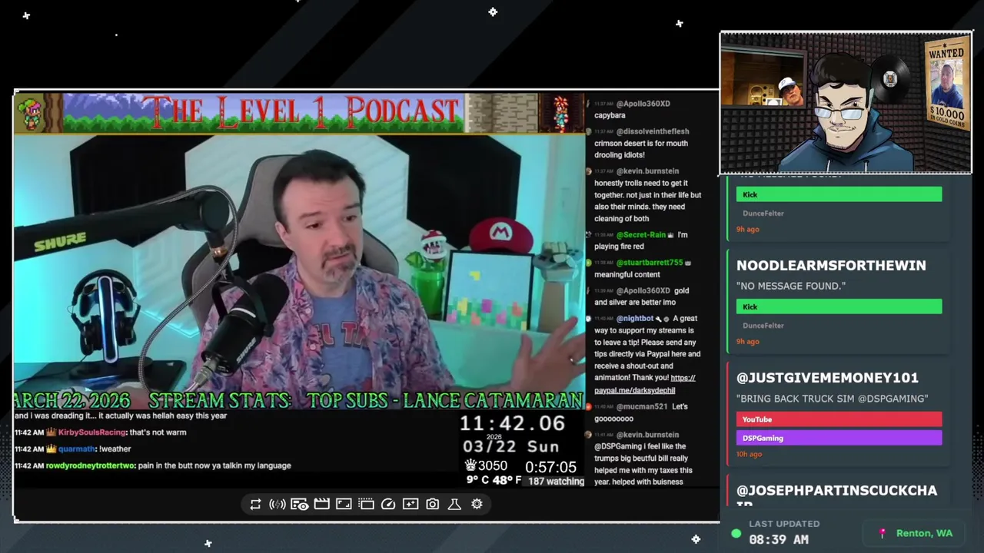Click the loop/repeat icon in player toolbar
Viewport: 984px width, 553px height.
[x=255, y=504]
